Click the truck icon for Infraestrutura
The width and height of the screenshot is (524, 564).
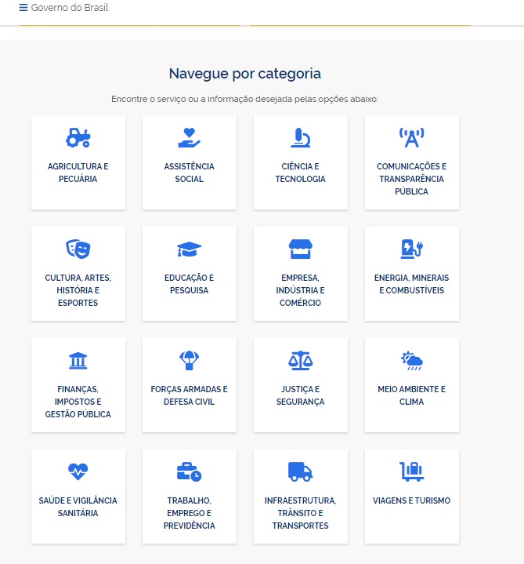pos(301,471)
